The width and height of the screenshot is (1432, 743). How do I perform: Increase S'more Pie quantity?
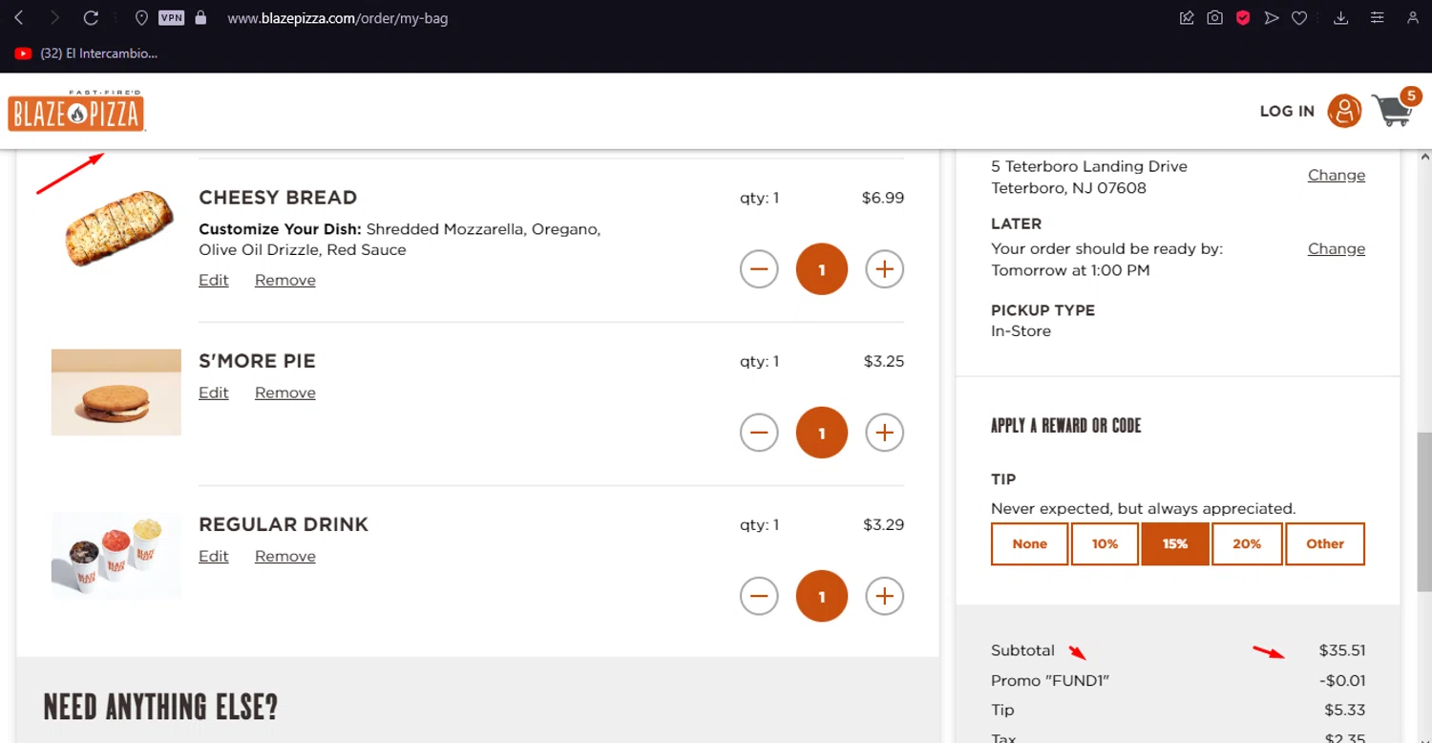point(885,433)
